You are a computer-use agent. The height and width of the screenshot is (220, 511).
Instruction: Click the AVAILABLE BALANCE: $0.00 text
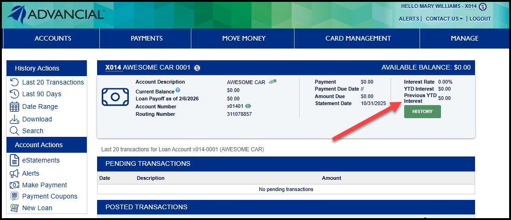click(x=426, y=68)
